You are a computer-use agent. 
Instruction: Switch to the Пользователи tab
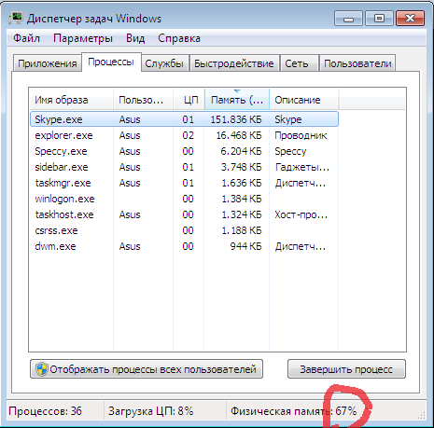click(357, 63)
